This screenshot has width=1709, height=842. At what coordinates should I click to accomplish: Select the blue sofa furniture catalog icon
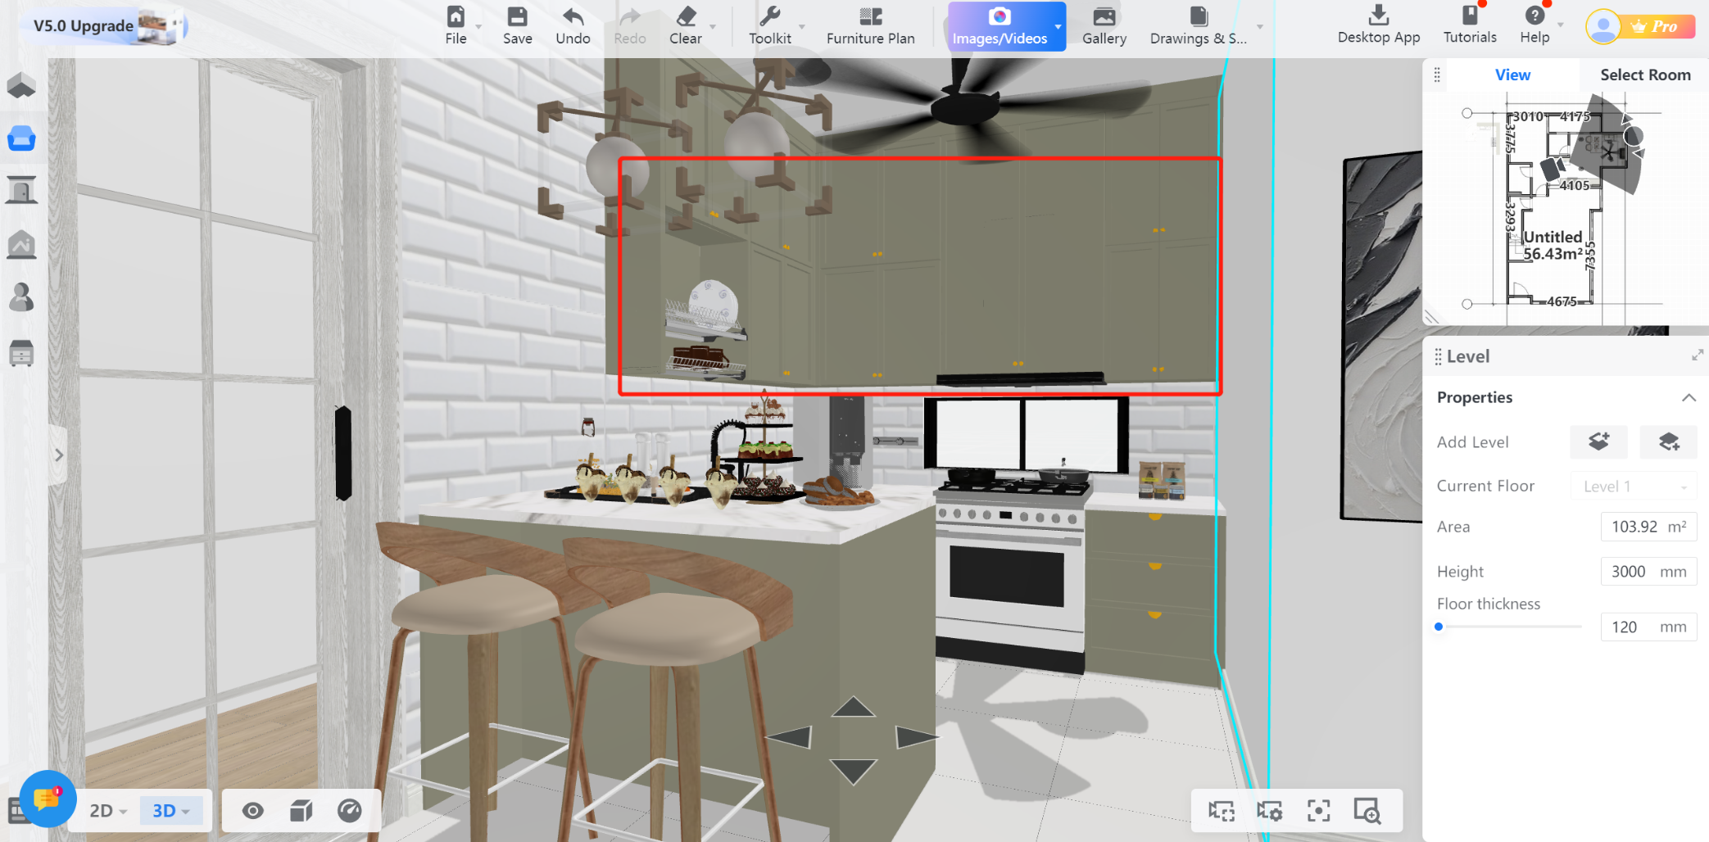click(21, 138)
